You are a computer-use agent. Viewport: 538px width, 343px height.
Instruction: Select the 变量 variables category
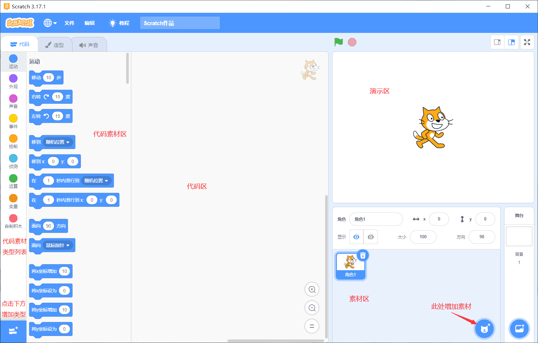(x=13, y=201)
